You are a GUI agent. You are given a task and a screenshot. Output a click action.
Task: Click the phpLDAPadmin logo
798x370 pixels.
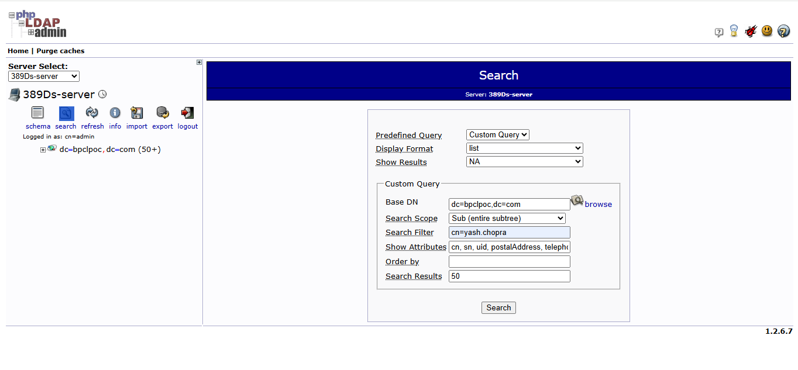pyautogui.click(x=37, y=25)
